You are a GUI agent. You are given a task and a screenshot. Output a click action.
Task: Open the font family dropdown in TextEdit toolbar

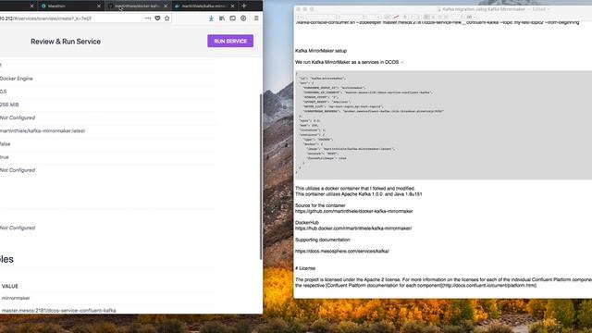(x=321, y=17)
